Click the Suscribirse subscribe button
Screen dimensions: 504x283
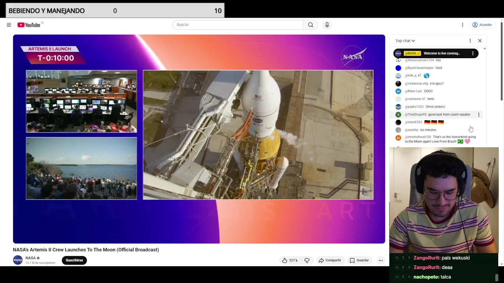pyautogui.click(x=74, y=260)
